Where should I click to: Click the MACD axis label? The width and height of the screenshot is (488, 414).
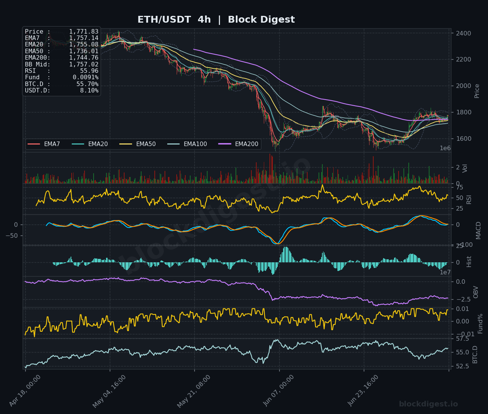[x=478, y=230]
